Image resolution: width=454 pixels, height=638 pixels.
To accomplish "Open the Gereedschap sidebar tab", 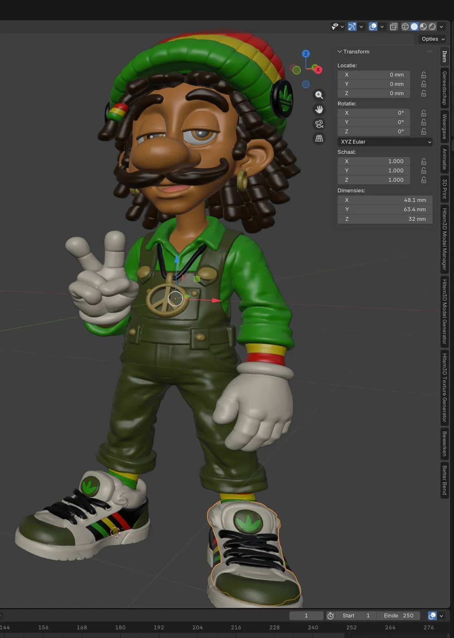I will pyautogui.click(x=444, y=88).
